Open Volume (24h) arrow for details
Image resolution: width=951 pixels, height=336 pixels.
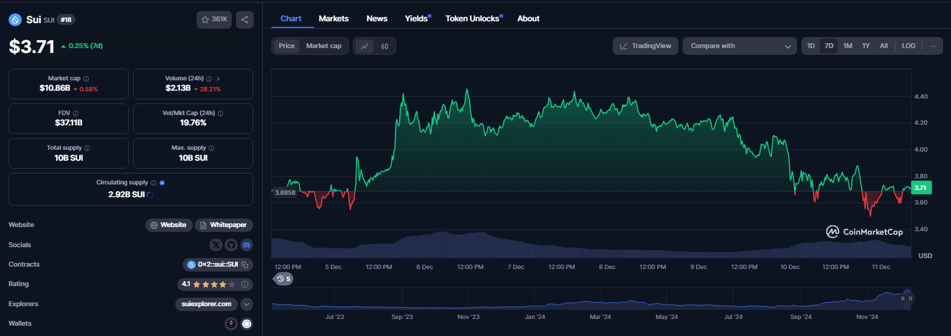pos(218,79)
